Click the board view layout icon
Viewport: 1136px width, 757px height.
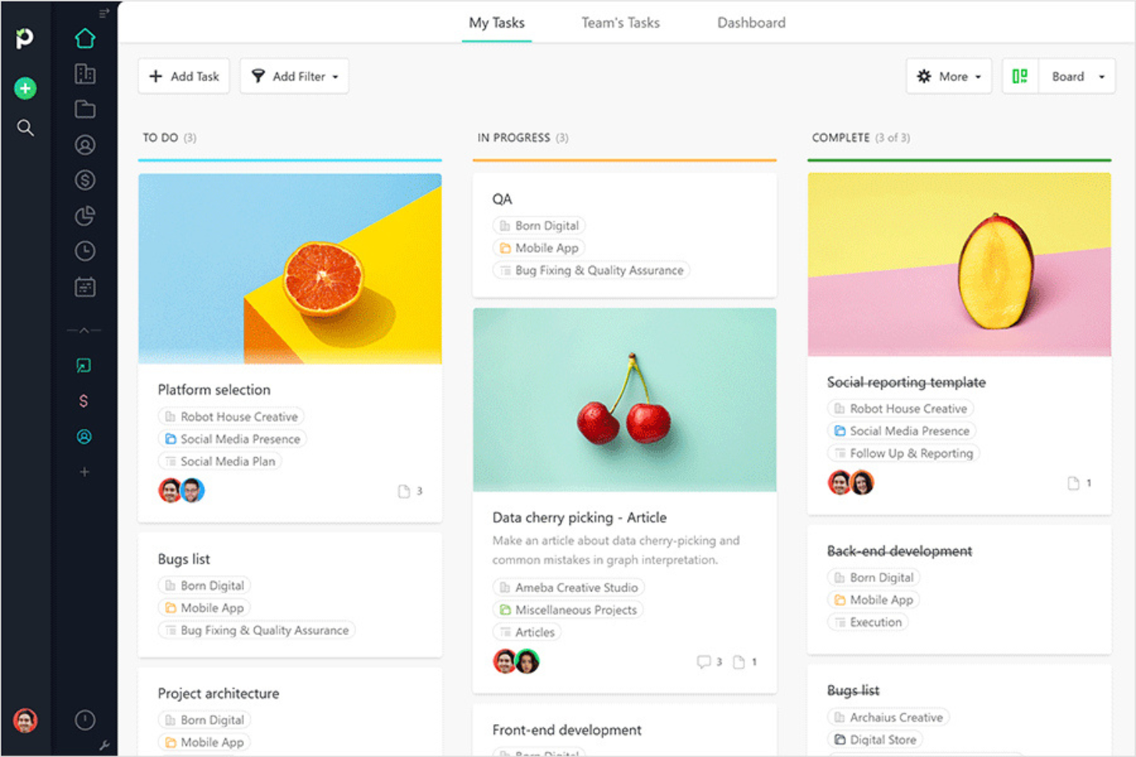(1019, 76)
